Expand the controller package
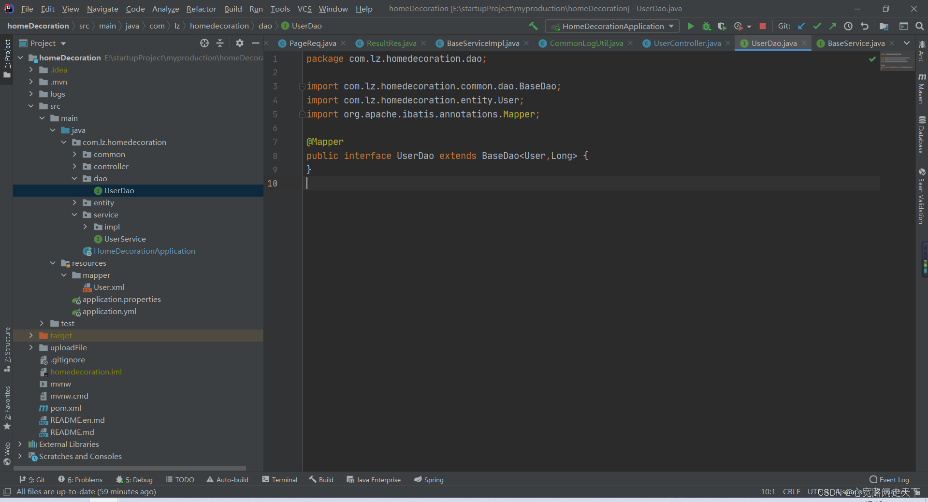Image resolution: width=928 pixels, height=502 pixels. click(74, 166)
